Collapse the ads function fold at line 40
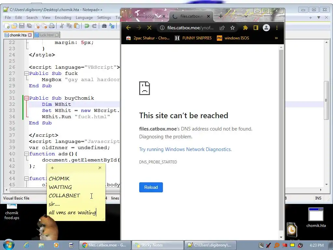The width and height of the screenshot is (333, 250). tap(26, 154)
